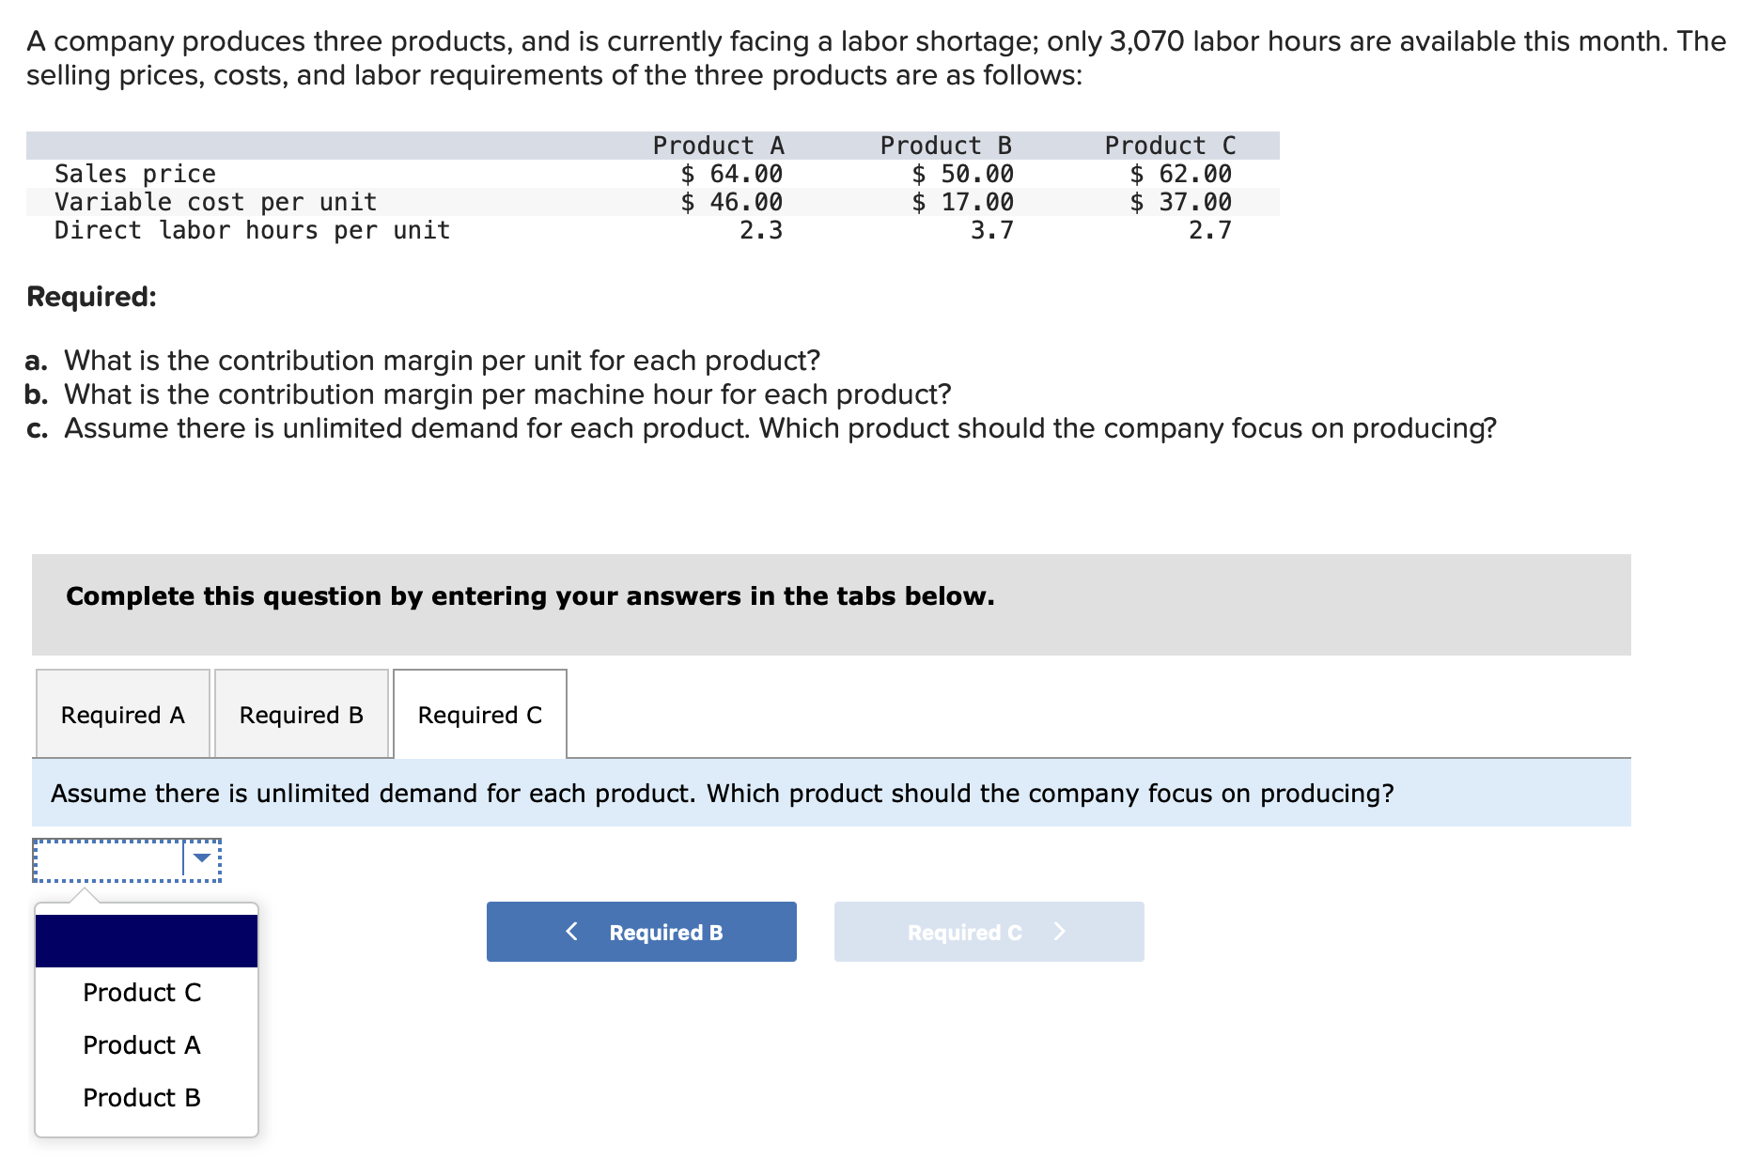Select Product C from the dropdown list

tap(141, 993)
